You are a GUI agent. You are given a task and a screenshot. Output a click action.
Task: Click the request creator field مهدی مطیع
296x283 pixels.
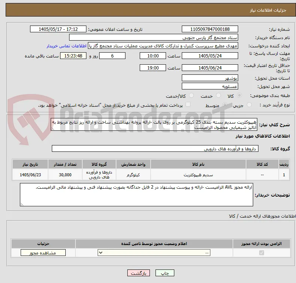(x=163, y=46)
